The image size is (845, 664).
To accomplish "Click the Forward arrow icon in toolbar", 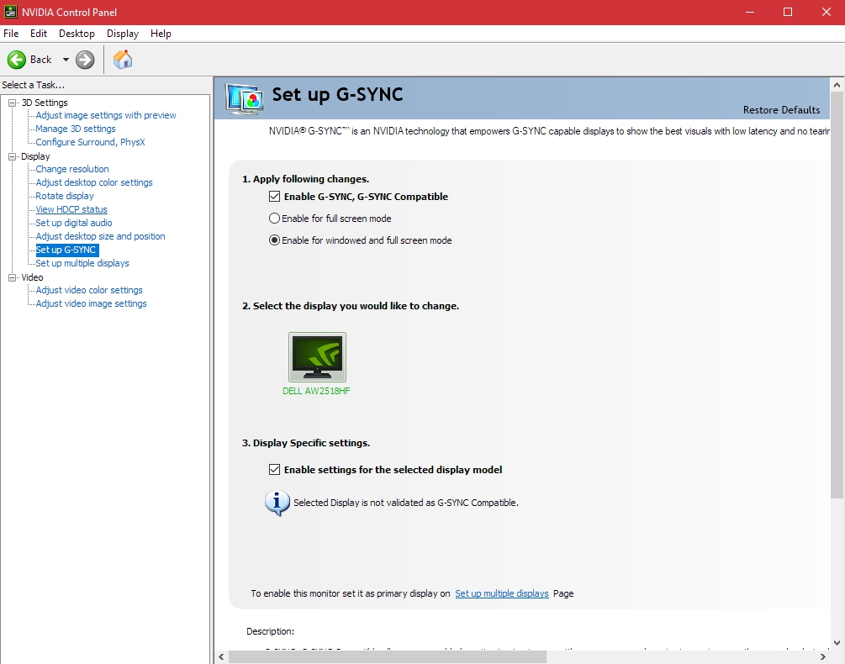I will click(85, 60).
